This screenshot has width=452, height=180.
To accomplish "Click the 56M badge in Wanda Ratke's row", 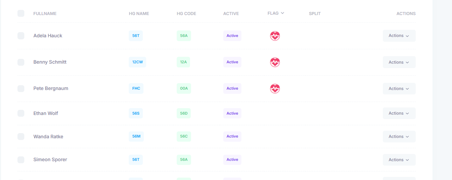I will coord(136,137).
